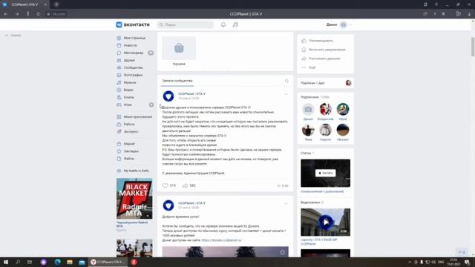Open the My Mobile is Dello sidebar entry
The image size is (475, 267).
(134, 171)
